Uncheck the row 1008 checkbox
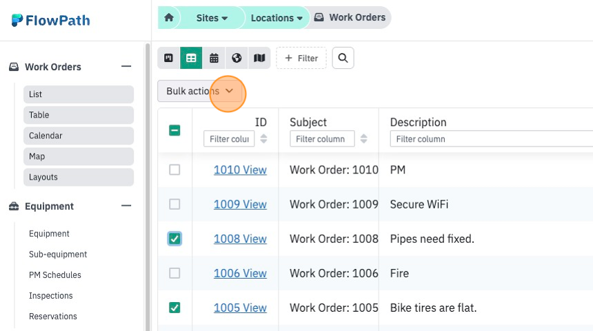The image size is (593, 331). (x=174, y=239)
